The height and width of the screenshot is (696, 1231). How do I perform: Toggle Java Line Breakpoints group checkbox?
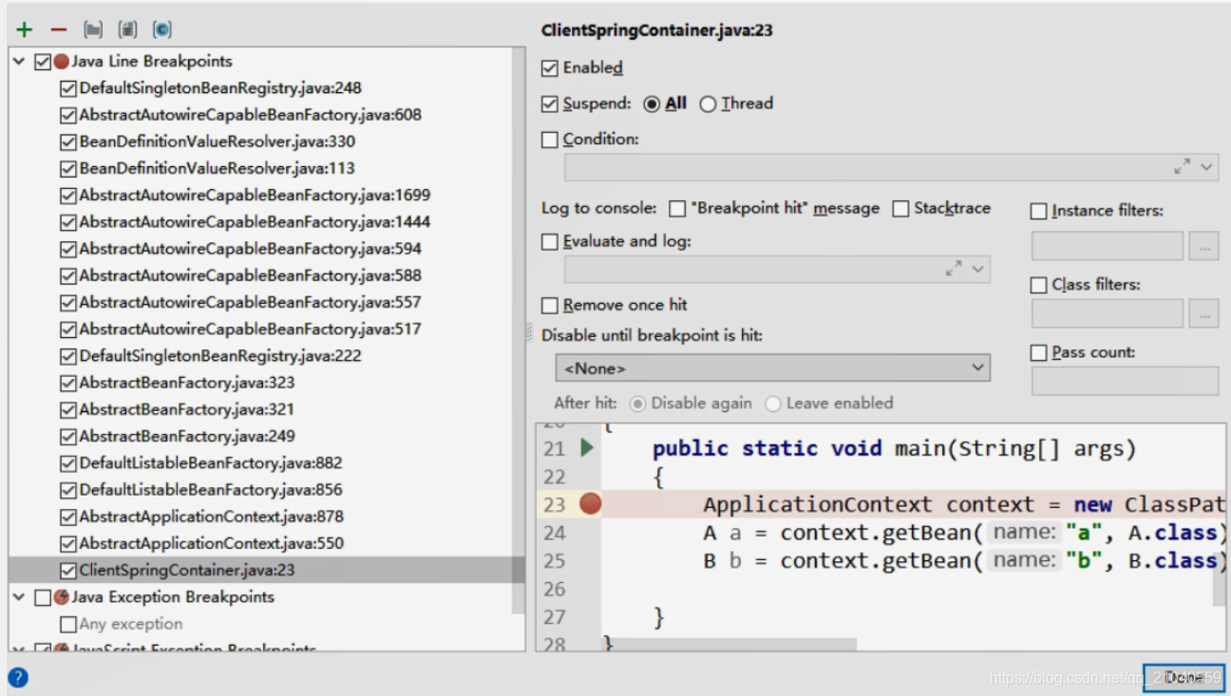point(42,62)
